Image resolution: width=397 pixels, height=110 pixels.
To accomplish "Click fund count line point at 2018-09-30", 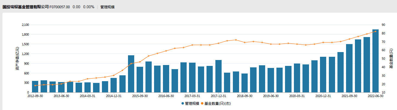I will pos(244,42).
